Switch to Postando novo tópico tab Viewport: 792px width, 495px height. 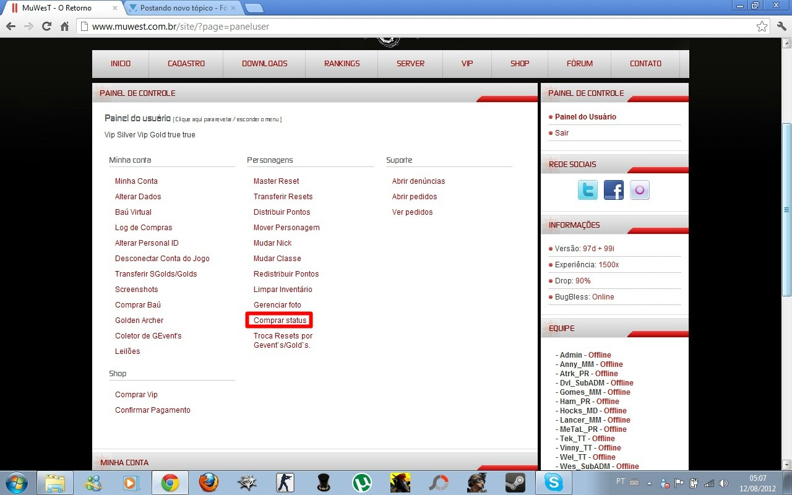(x=183, y=8)
